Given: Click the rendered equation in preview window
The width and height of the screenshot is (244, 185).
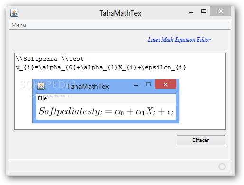Looking at the screenshot, I should [106, 111].
